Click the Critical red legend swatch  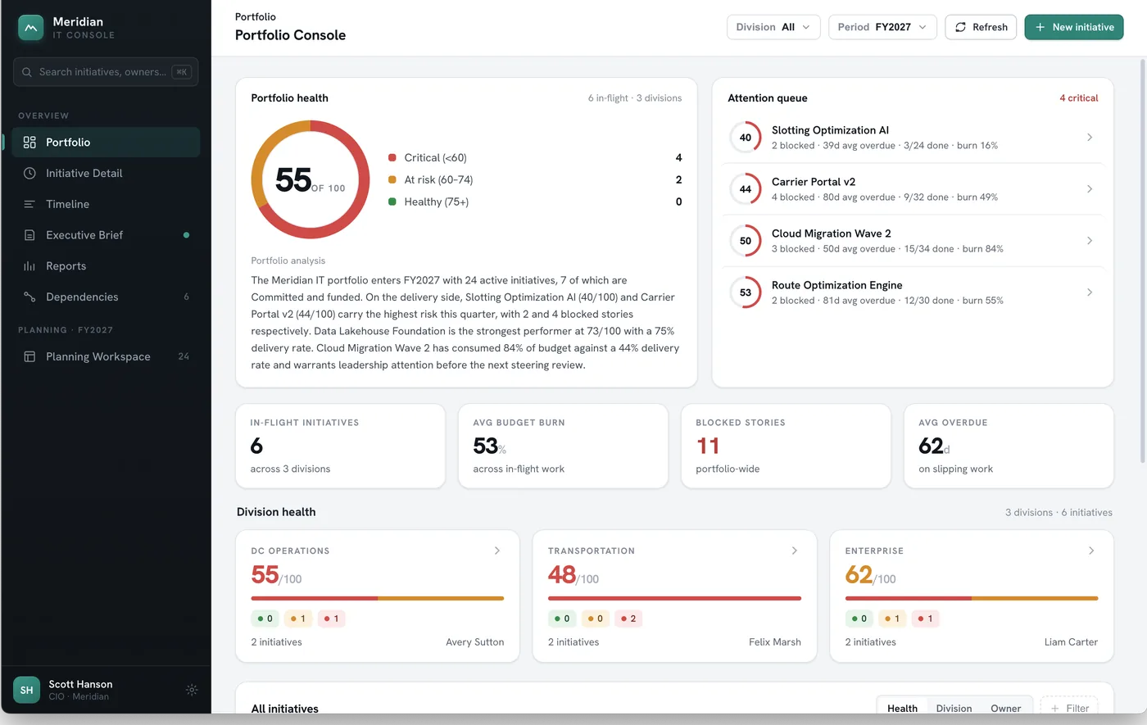pos(392,158)
